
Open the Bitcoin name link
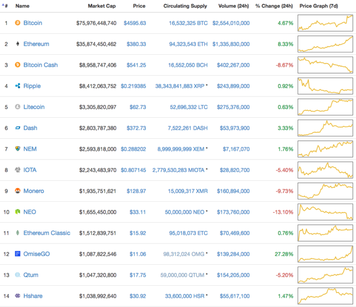pyautogui.click(x=33, y=23)
